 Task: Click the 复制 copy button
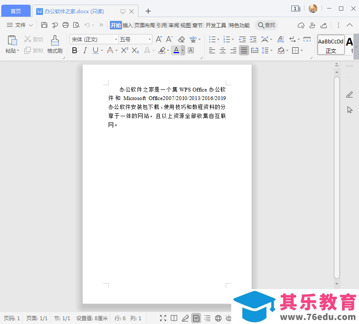[34, 50]
